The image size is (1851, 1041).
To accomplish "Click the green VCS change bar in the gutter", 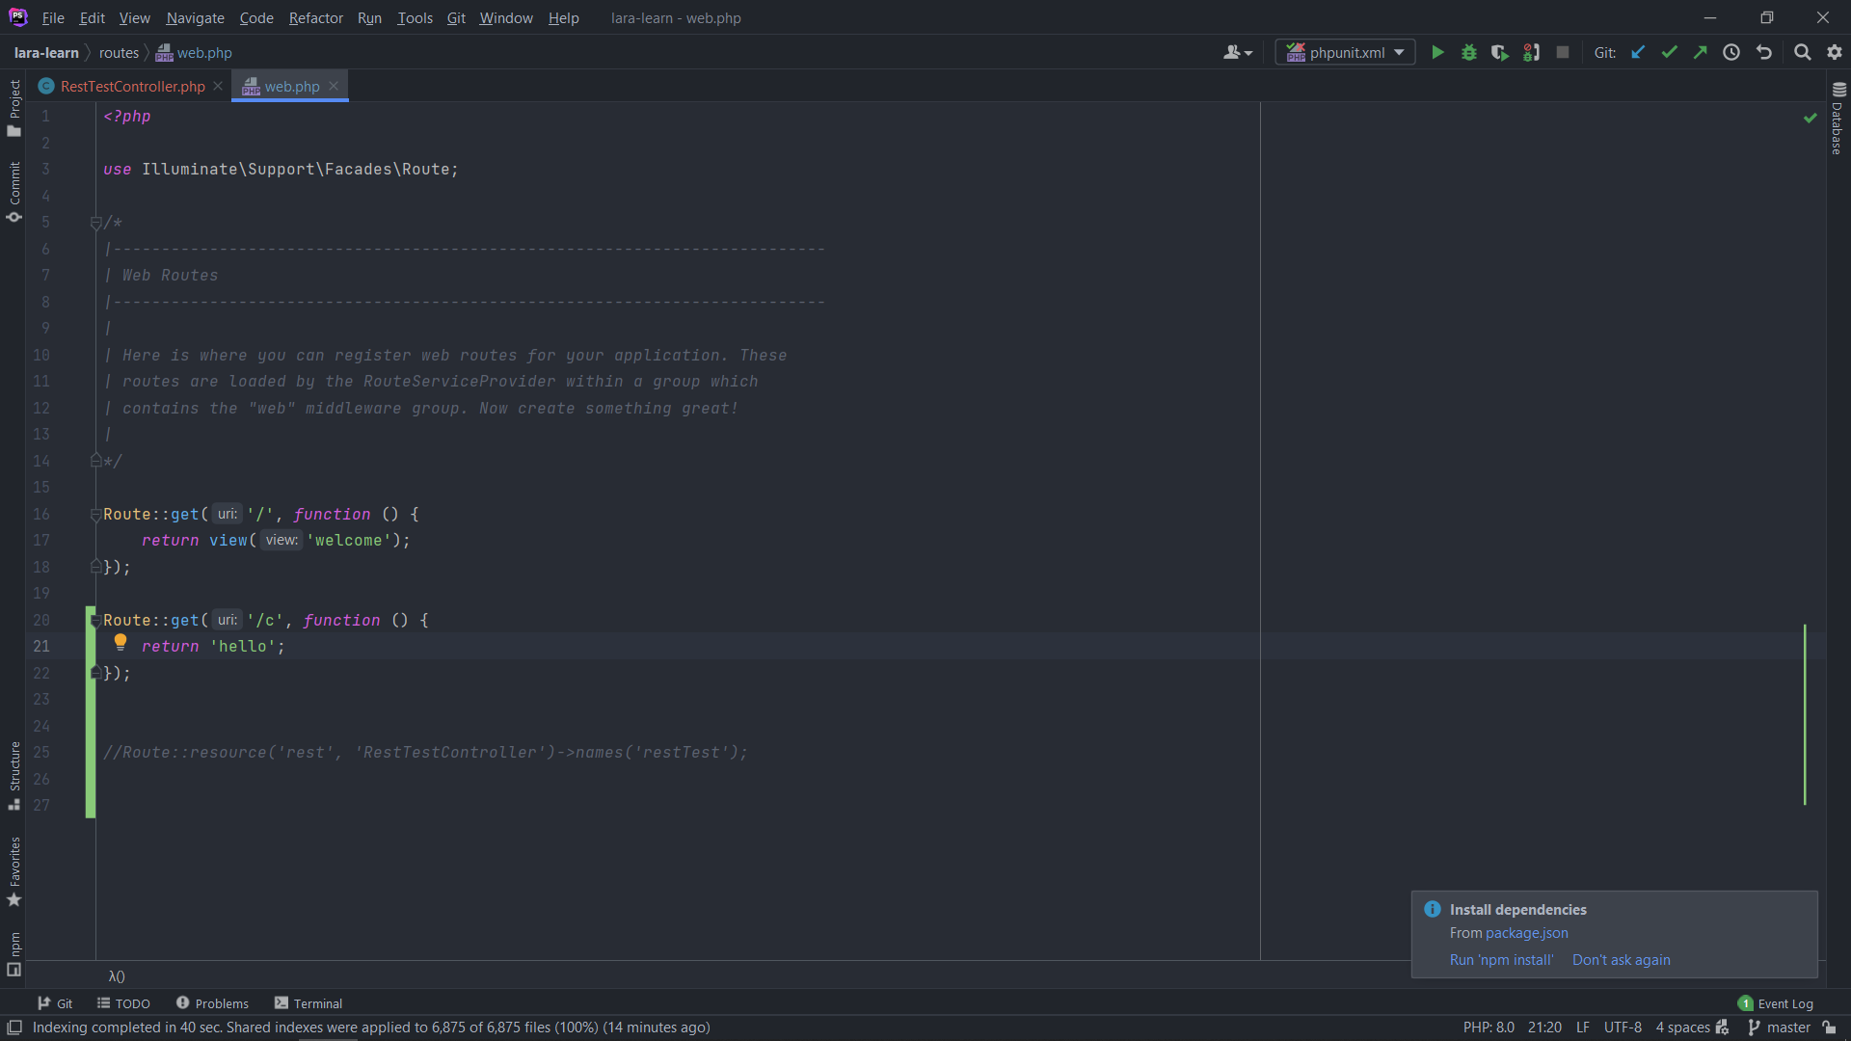I will (x=91, y=712).
